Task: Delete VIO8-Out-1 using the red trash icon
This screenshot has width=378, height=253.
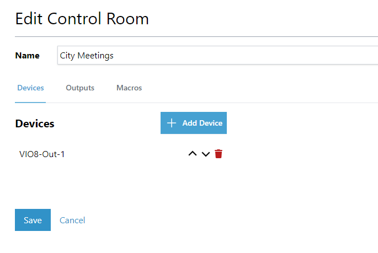Action: point(219,154)
